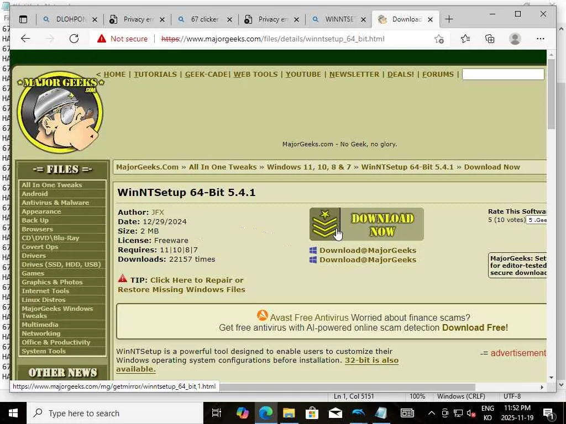Open NEWSLETTER in the site navigation
This screenshot has height=424, width=566.
click(354, 75)
